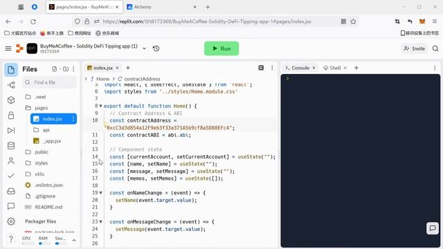The width and height of the screenshot is (443, 249).
Task: Click the Home breadcrumb item
Action: [x=103, y=79]
